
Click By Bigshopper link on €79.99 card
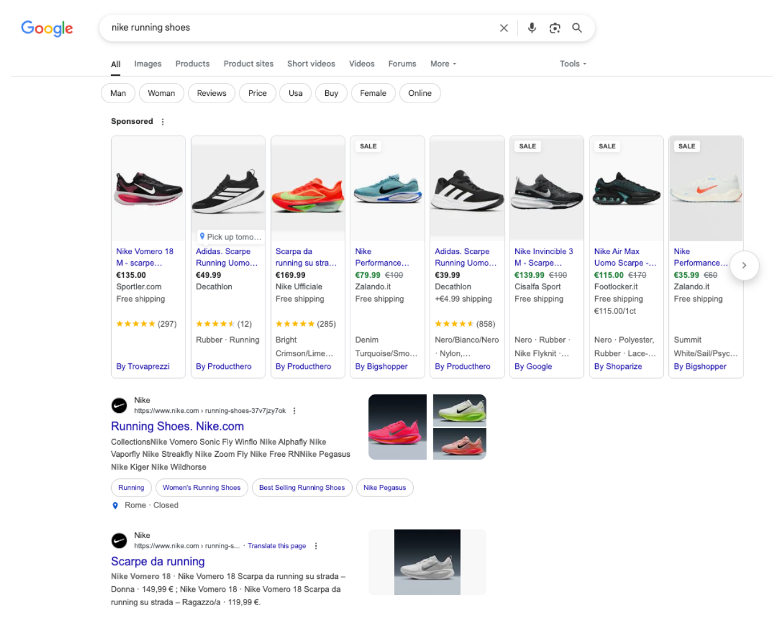[381, 366]
